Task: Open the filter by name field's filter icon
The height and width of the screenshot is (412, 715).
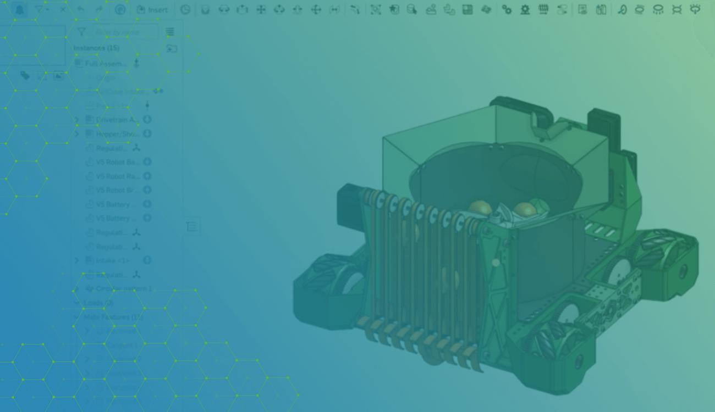Action: 81,31
